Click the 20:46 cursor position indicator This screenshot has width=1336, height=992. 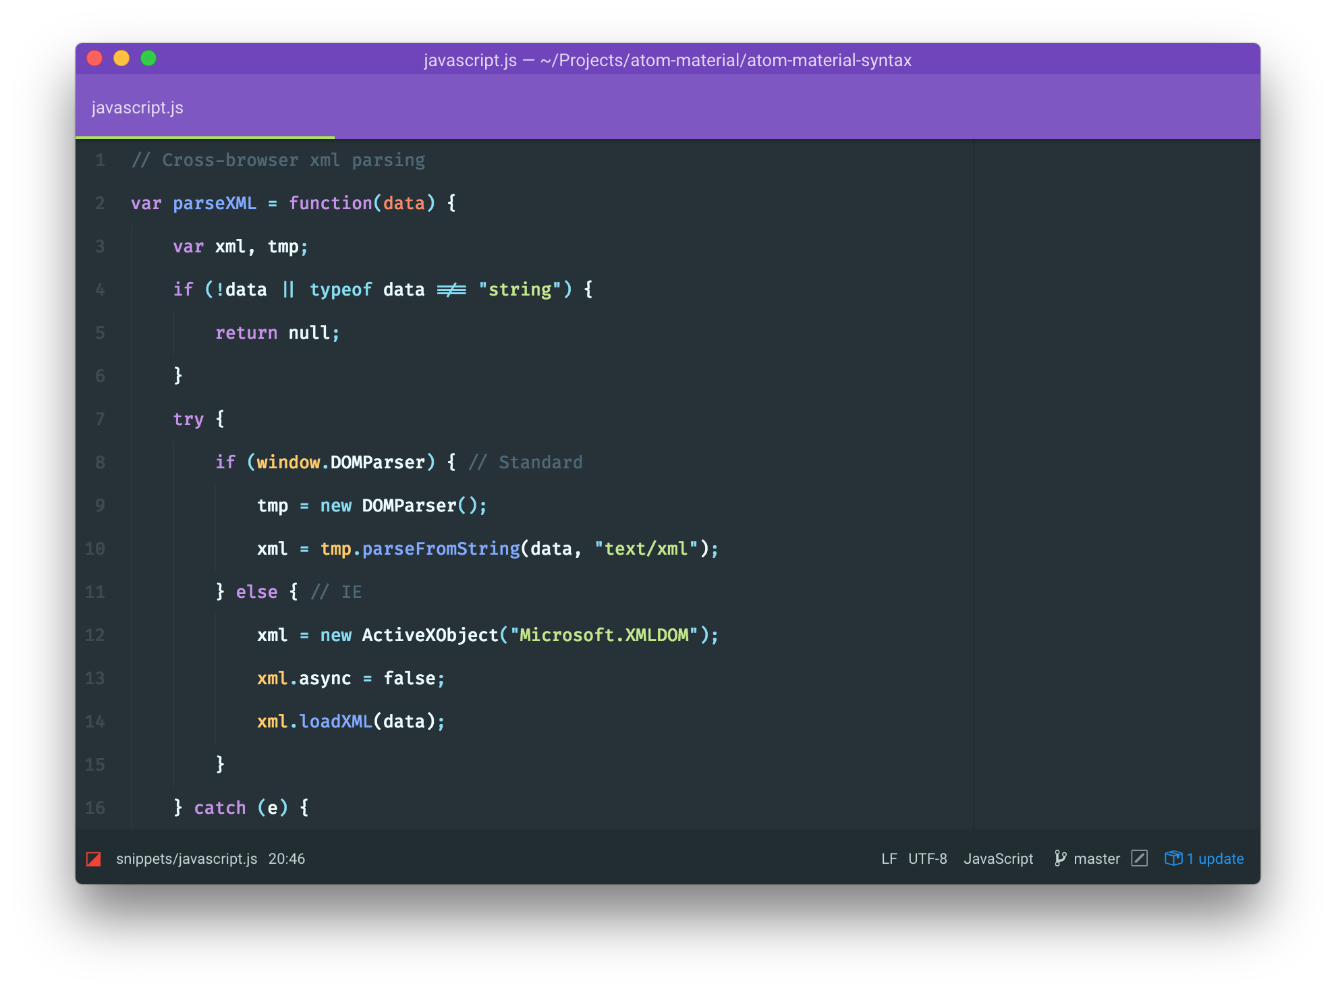287,859
